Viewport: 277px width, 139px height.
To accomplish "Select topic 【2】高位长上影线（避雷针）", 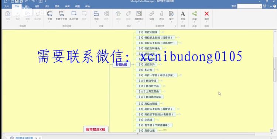I will point(155,109).
